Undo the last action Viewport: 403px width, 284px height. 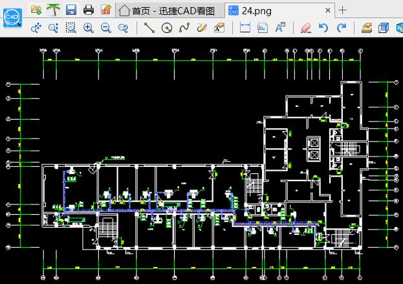[x=323, y=28]
